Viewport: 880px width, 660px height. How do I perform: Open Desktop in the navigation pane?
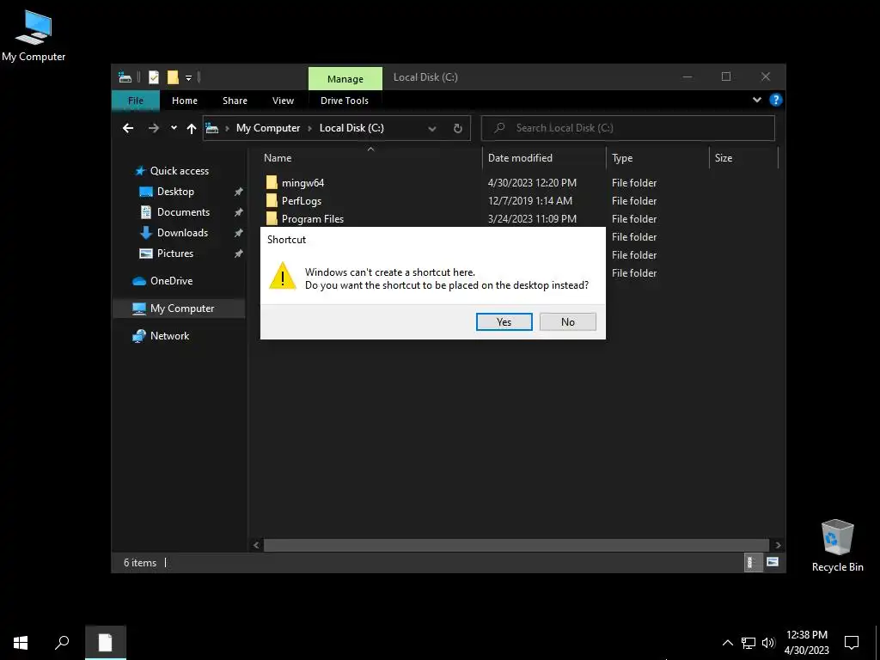point(175,192)
